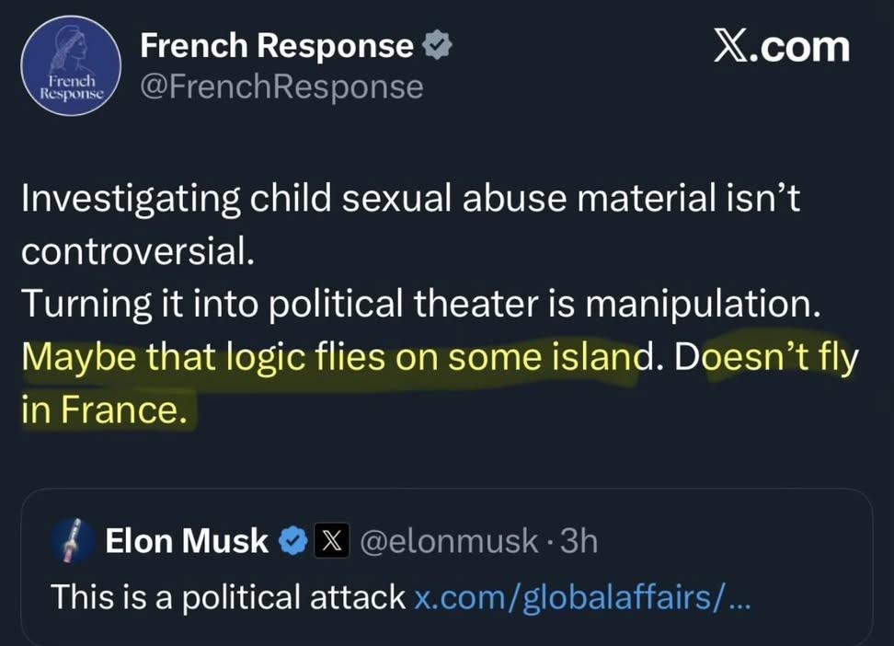Open the Elon Musk display name
The image size is (894, 646).
pyautogui.click(x=187, y=541)
